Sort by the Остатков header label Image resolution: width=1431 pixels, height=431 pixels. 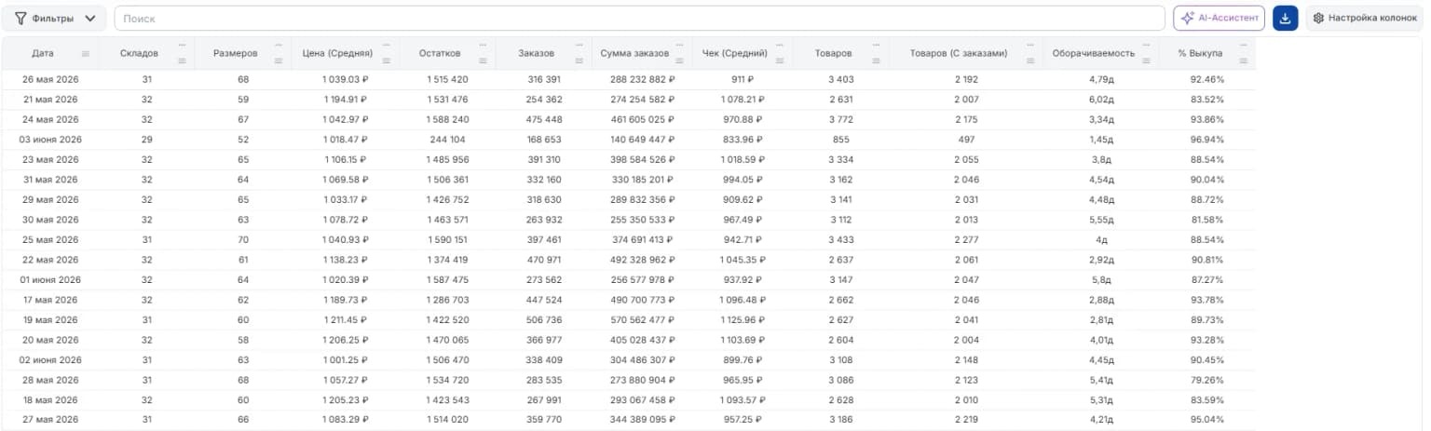coord(440,54)
